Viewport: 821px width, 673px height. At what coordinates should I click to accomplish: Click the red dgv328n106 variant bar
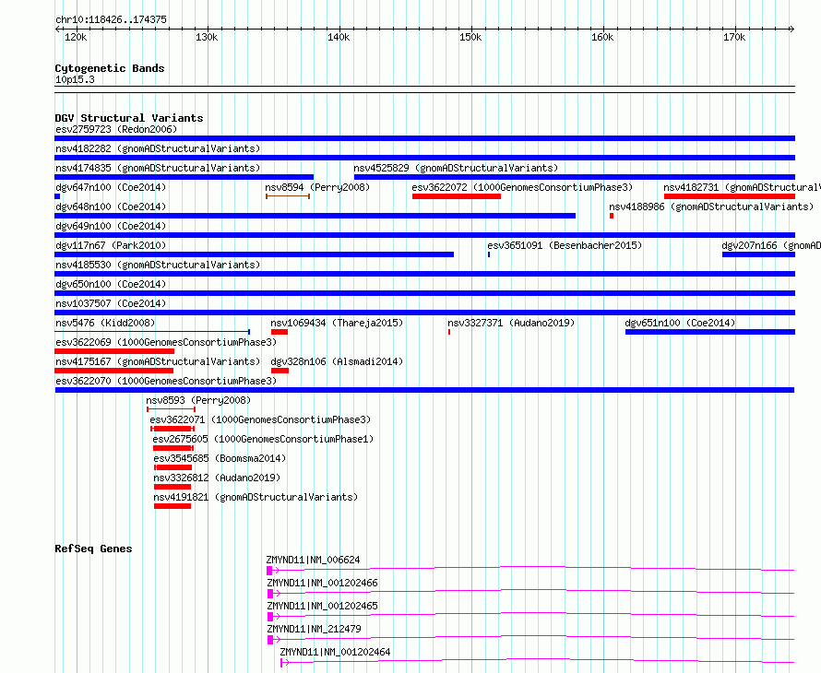[280, 371]
